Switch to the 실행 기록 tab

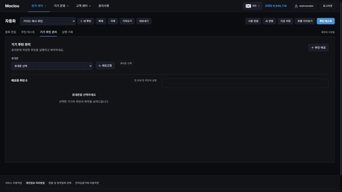tap(67, 32)
